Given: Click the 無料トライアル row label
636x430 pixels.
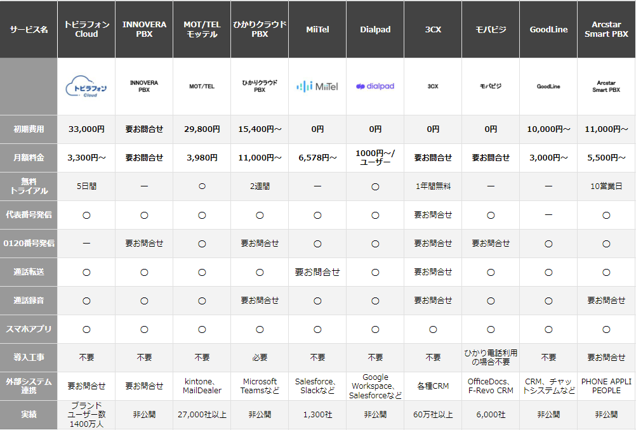Looking at the screenshot, I should [29, 186].
